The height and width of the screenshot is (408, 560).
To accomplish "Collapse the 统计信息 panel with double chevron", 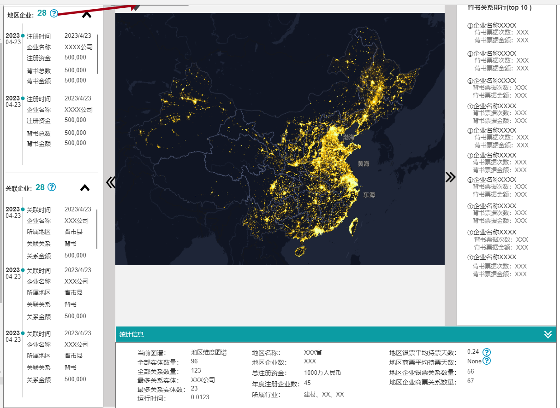I will click(x=548, y=334).
